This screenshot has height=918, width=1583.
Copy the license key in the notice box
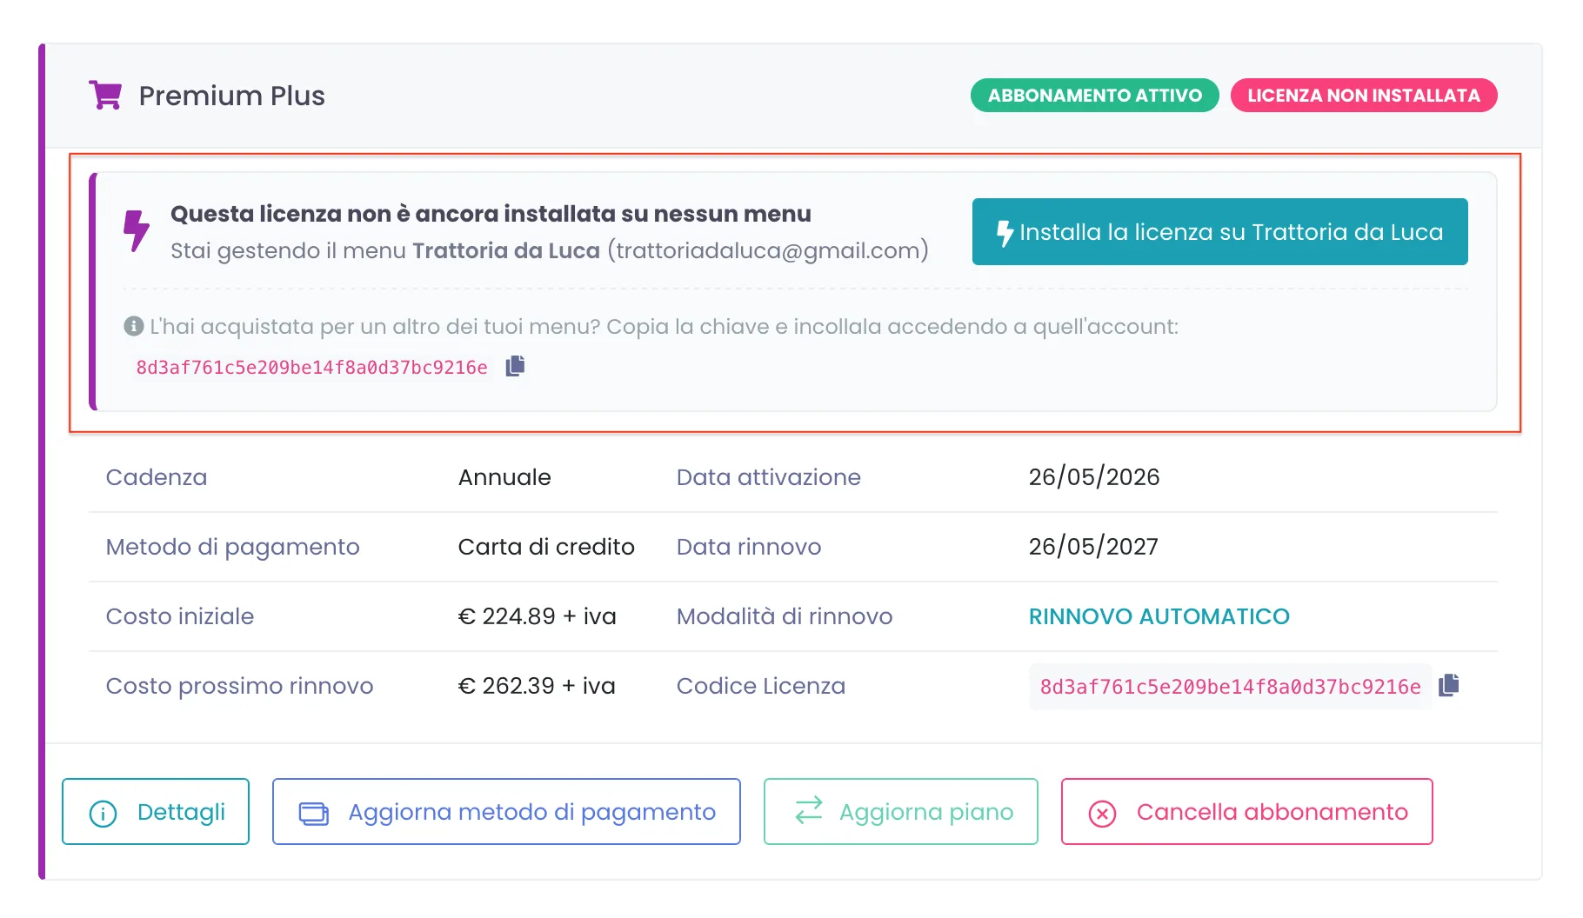point(515,366)
